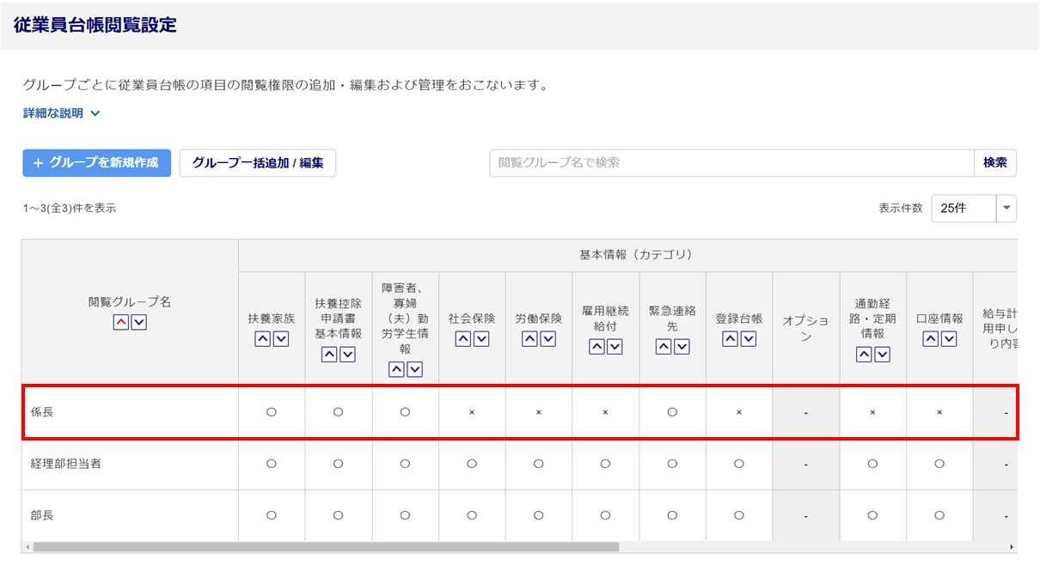
Task: Sort 閲覧グループ名 ascending with up arrow
Action: [121, 322]
